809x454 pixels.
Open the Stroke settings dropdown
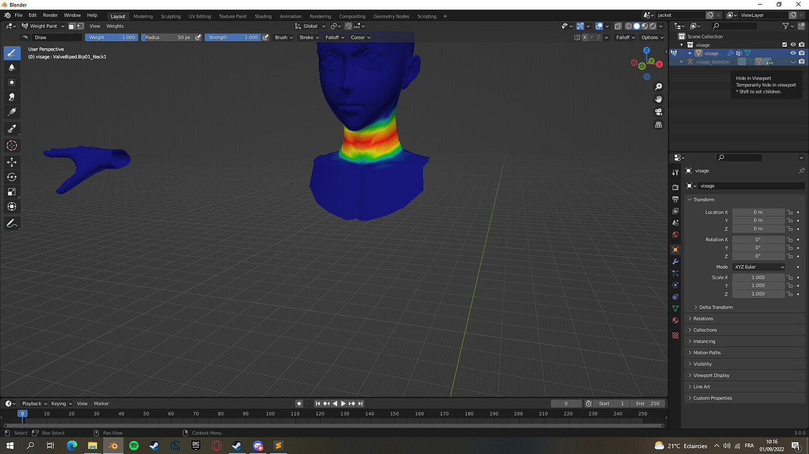coord(309,37)
